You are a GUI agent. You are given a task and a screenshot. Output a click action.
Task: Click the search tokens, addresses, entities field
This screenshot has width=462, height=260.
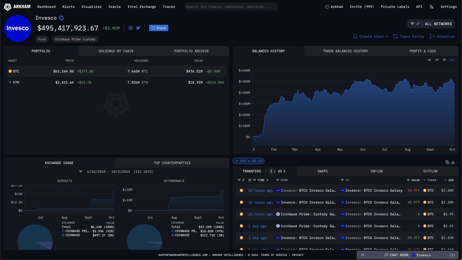(x=231, y=7)
